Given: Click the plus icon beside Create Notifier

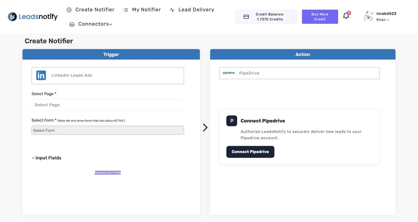Looking at the screenshot, I should (69, 10).
